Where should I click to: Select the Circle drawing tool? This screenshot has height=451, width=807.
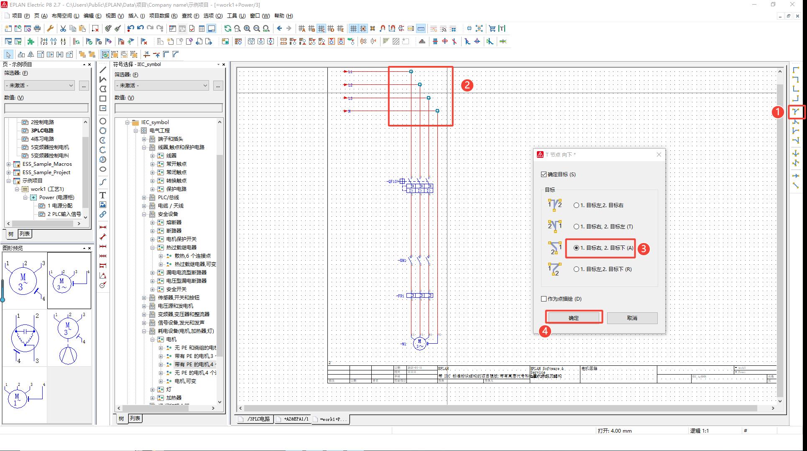point(102,121)
